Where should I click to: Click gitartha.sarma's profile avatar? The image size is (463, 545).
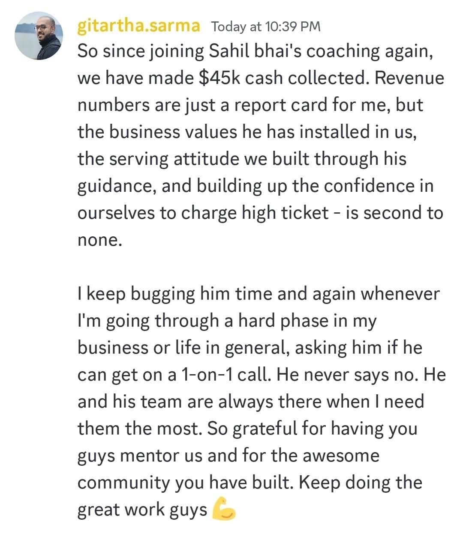pos(39,36)
